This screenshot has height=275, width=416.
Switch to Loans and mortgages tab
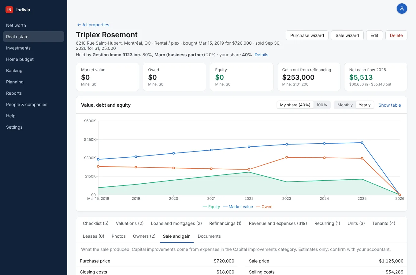pyautogui.click(x=176, y=223)
